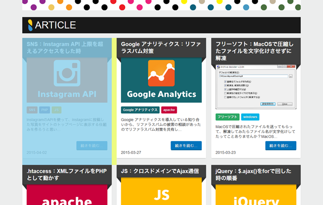Select the SNS tag on Instagram article
Image resolution: width=323 pixels, height=205 pixels.
point(32,110)
